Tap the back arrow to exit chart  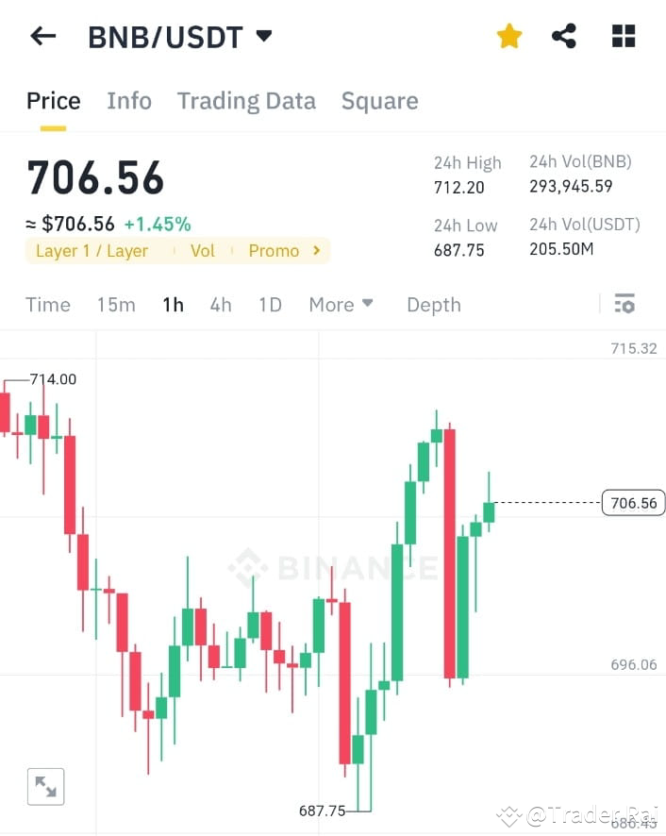coord(42,35)
